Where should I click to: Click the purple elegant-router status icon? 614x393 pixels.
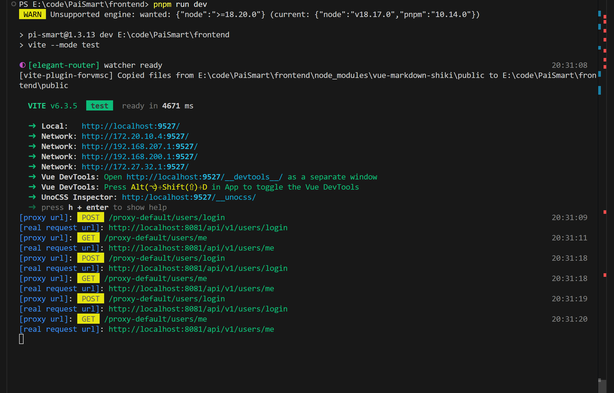22,65
